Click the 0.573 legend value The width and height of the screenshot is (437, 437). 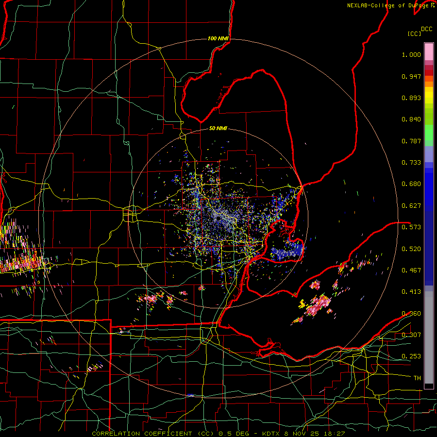[x=411, y=227]
